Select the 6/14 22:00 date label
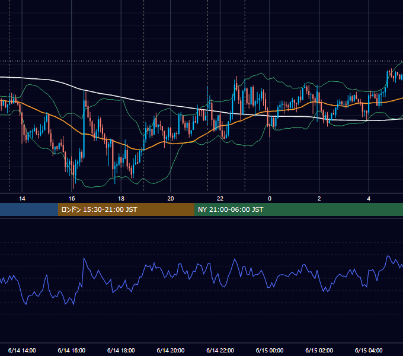The height and width of the screenshot is (356, 403). pos(220,350)
